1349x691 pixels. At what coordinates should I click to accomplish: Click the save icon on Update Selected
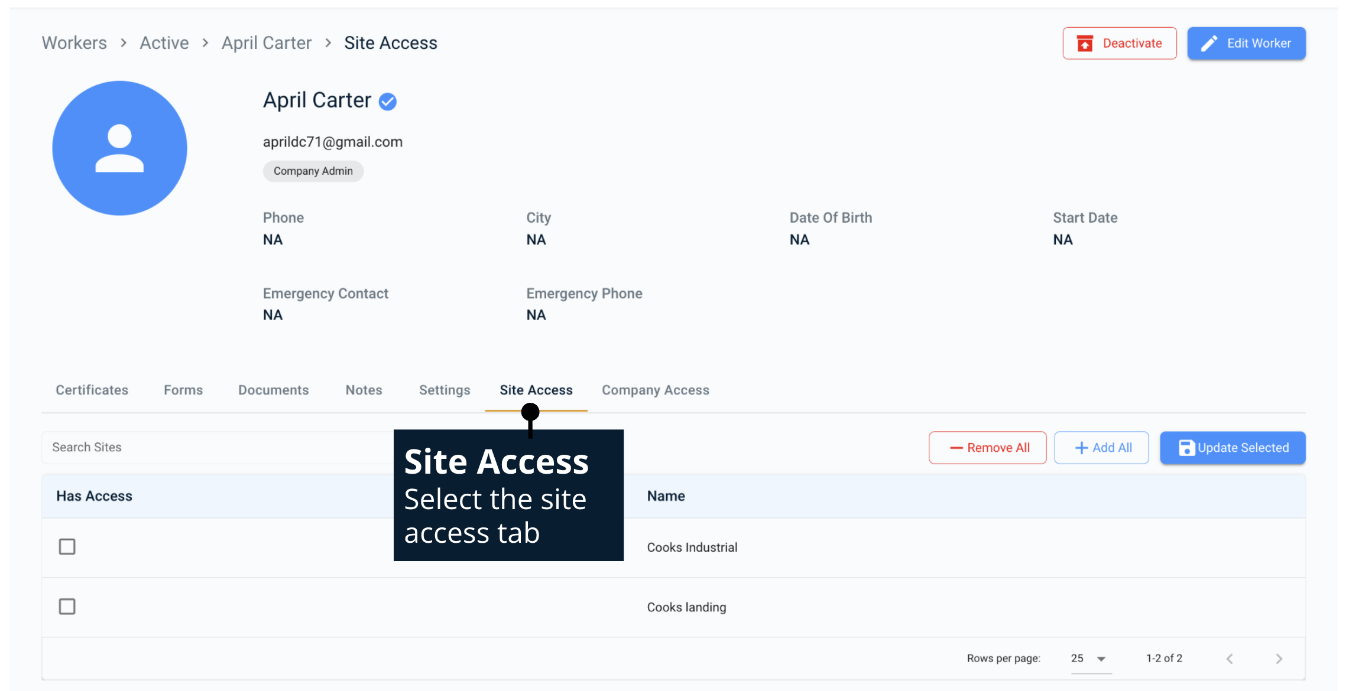coord(1186,448)
